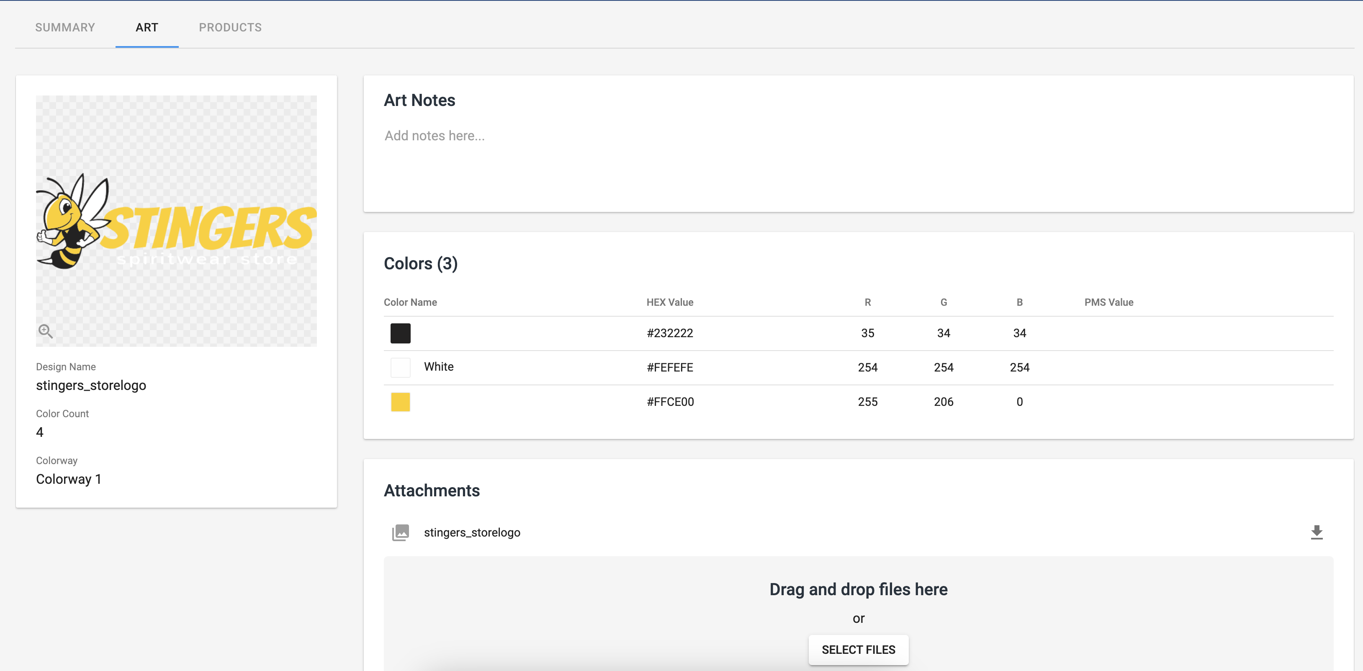Viewport: 1363px width, 671px height.
Task: Click the stingers_storelogo attachment name
Action: point(472,532)
